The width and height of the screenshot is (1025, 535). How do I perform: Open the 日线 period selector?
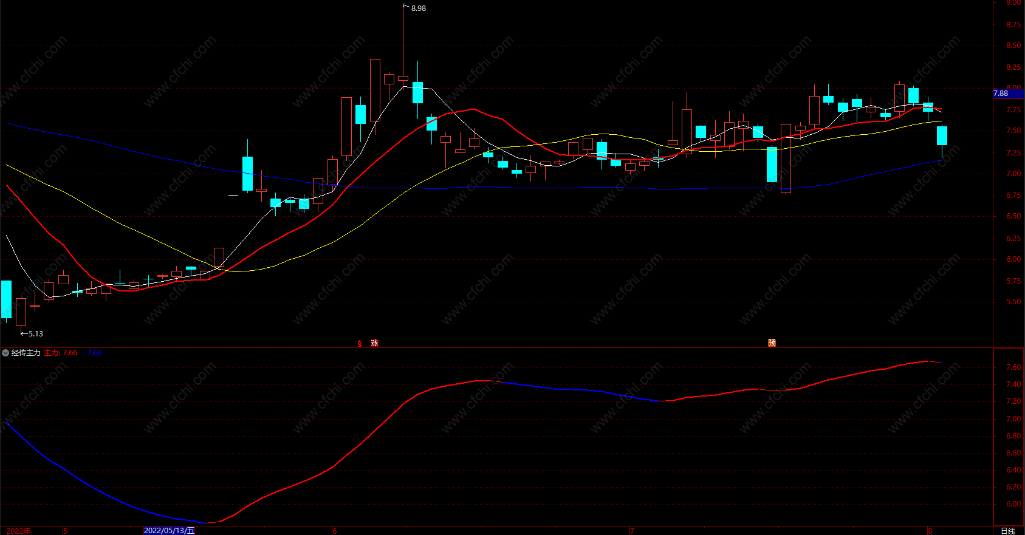[1008, 531]
